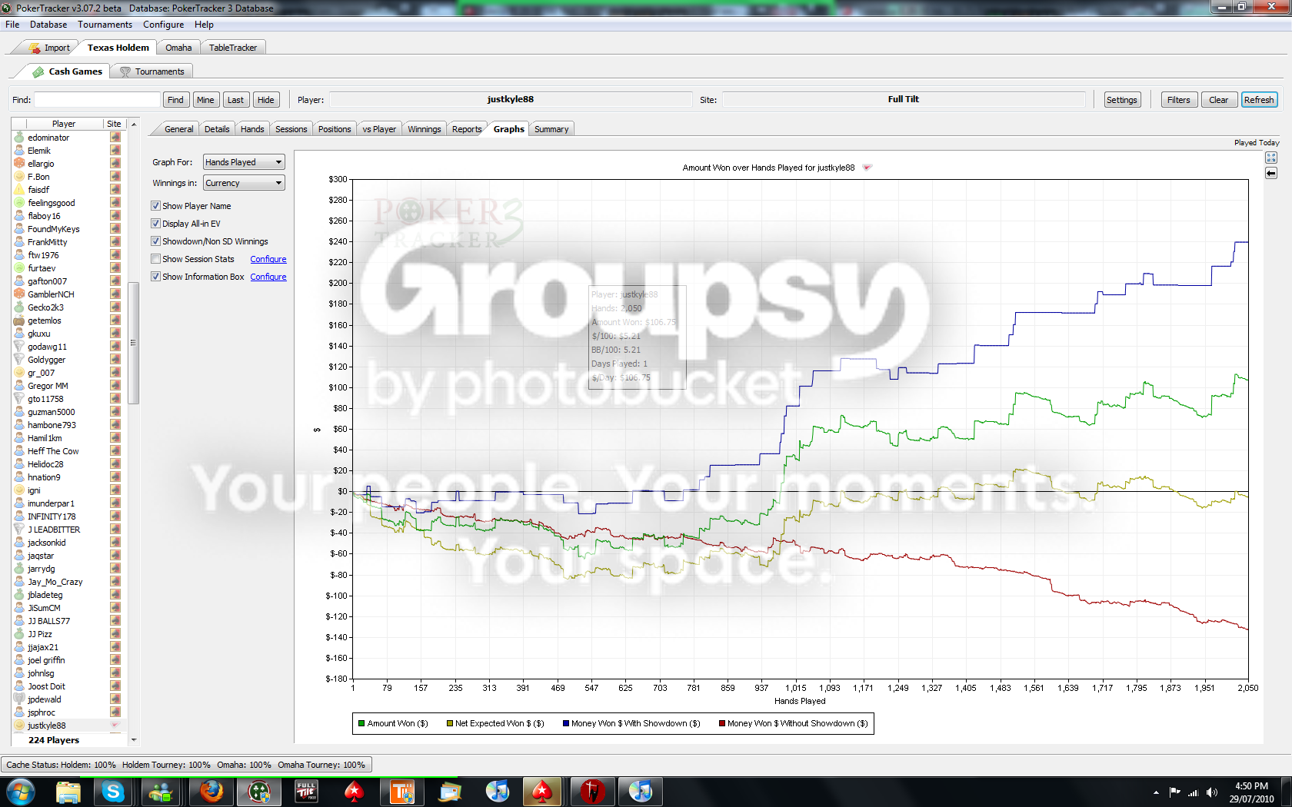This screenshot has height=807, width=1292.
Task: Click the site icon beside Heff The Cow
Action: point(115,451)
